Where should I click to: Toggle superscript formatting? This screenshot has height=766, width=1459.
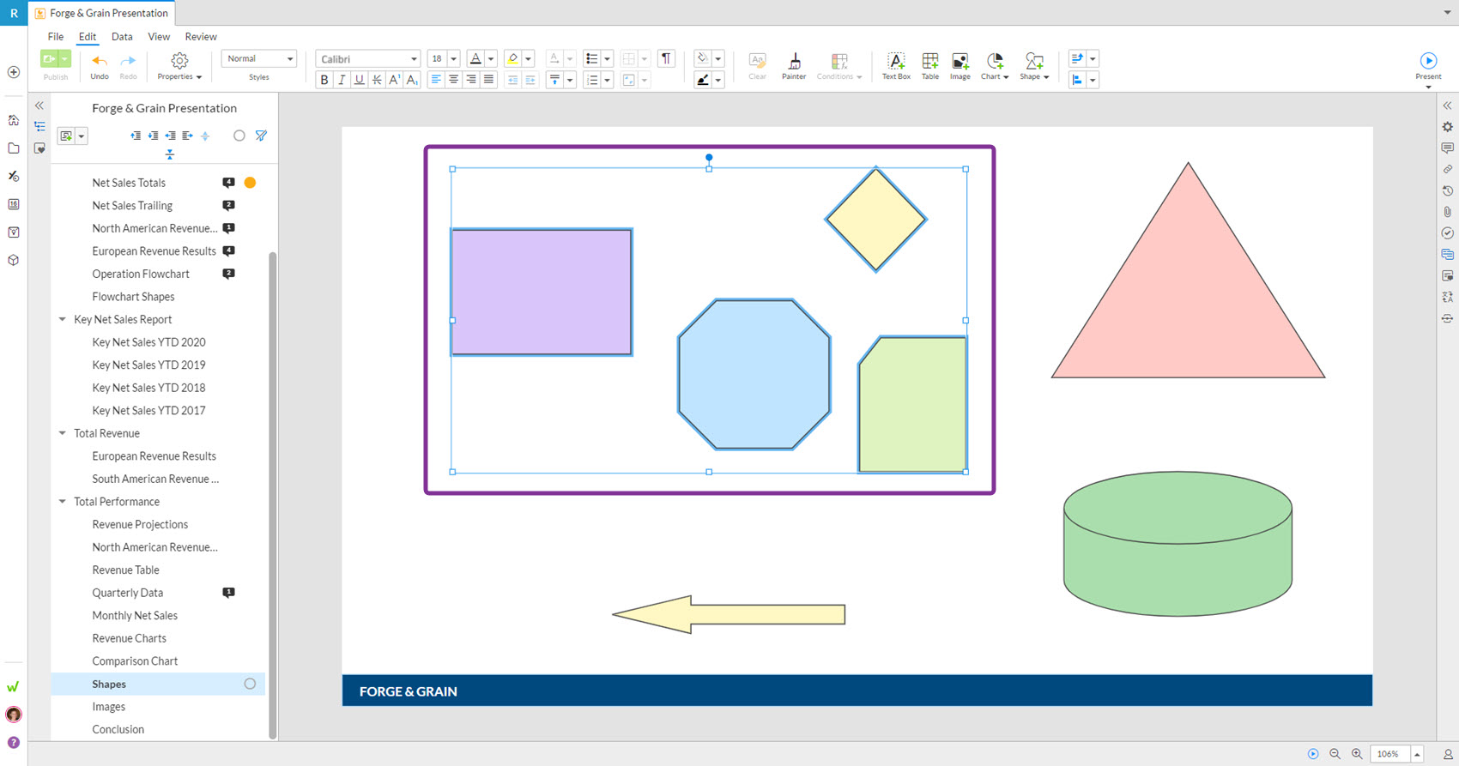click(x=395, y=80)
